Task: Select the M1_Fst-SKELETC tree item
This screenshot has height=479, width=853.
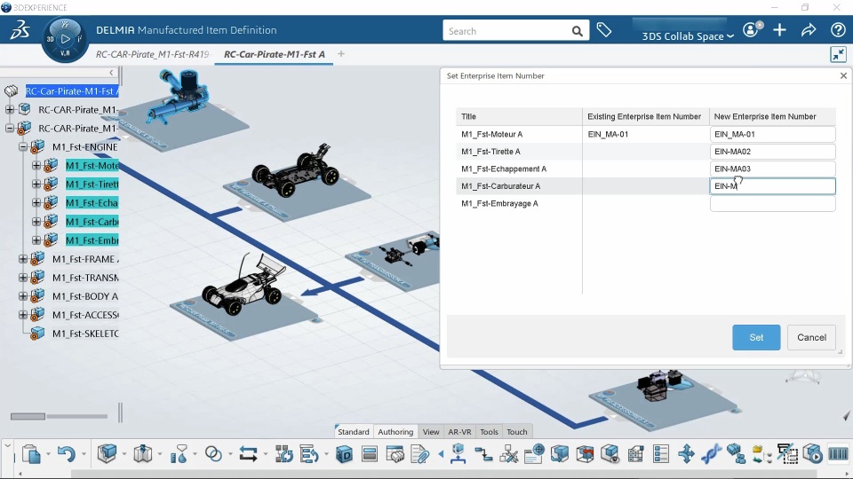Action: pyautogui.click(x=85, y=334)
